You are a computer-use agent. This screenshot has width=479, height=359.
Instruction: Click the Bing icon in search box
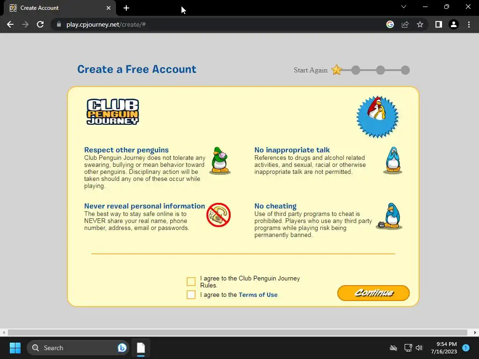tap(122, 348)
